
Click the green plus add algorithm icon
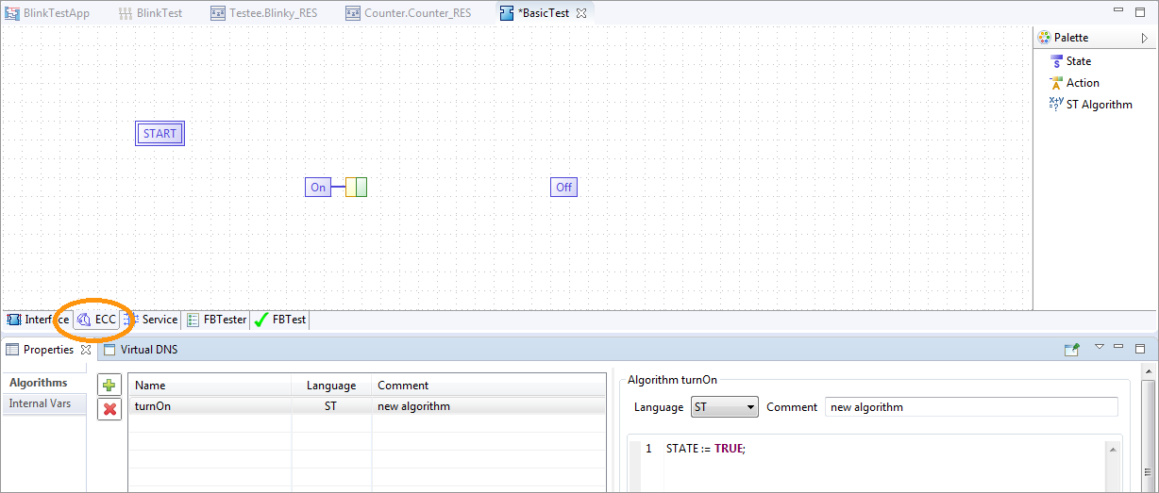[109, 386]
